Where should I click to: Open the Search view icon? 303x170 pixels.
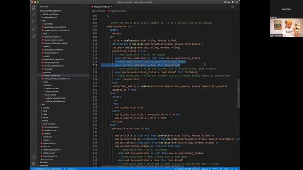pos(34,15)
